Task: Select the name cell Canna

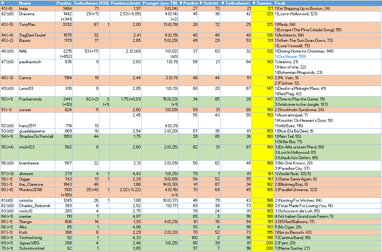Action: click(x=37, y=81)
